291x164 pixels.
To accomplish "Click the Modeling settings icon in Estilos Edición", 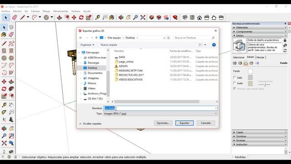I will [x=257, y=63].
